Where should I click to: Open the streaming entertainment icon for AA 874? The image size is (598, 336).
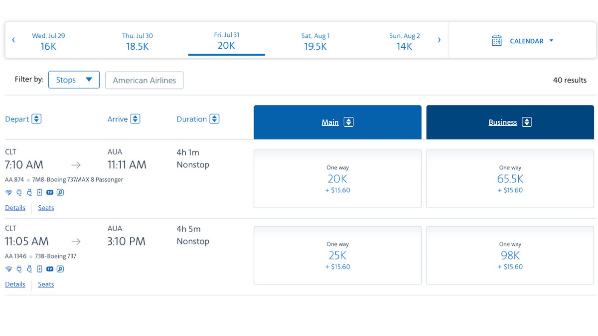39,192
